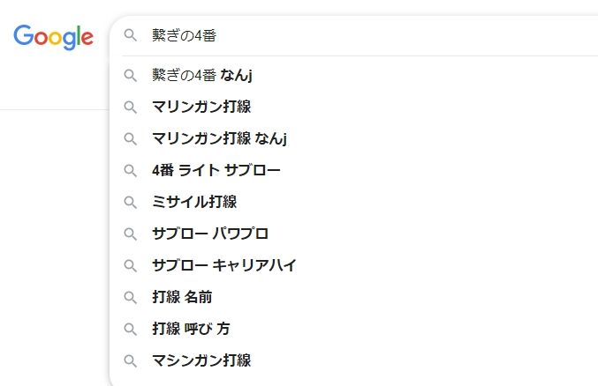The image size is (598, 386).
Task: Select the ミサイル打線 suggestion
Action: [x=194, y=202]
